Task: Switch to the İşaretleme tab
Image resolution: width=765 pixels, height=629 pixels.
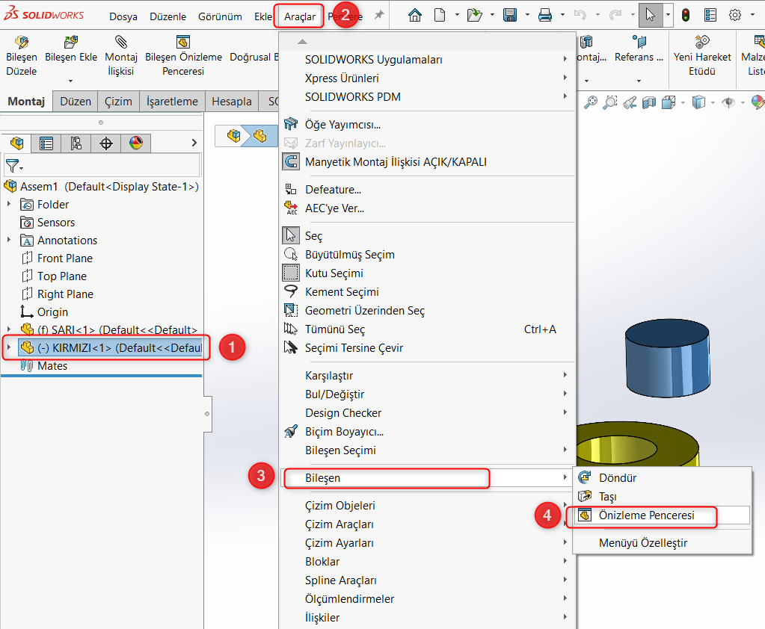Action: tap(172, 102)
